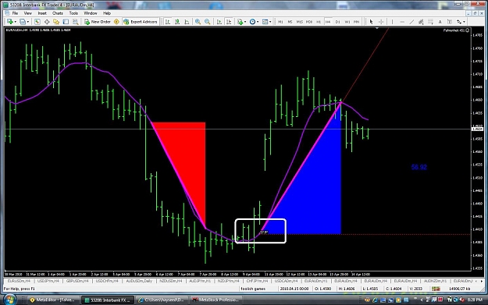Toggle chart shift icon
Image resolution: width=488 pixels, height=305 pixels.
pyautogui.click(x=229, y=22)
